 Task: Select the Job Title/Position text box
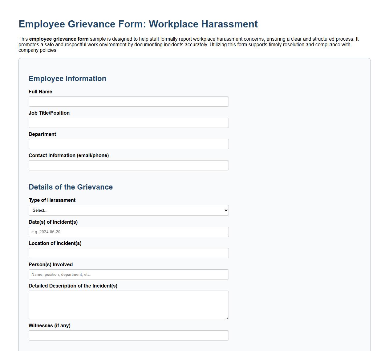coord(128,123)
